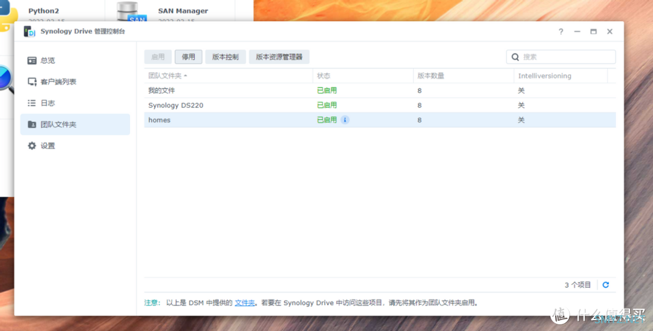Sort by 状态 column header

click(x=363, y=76)
